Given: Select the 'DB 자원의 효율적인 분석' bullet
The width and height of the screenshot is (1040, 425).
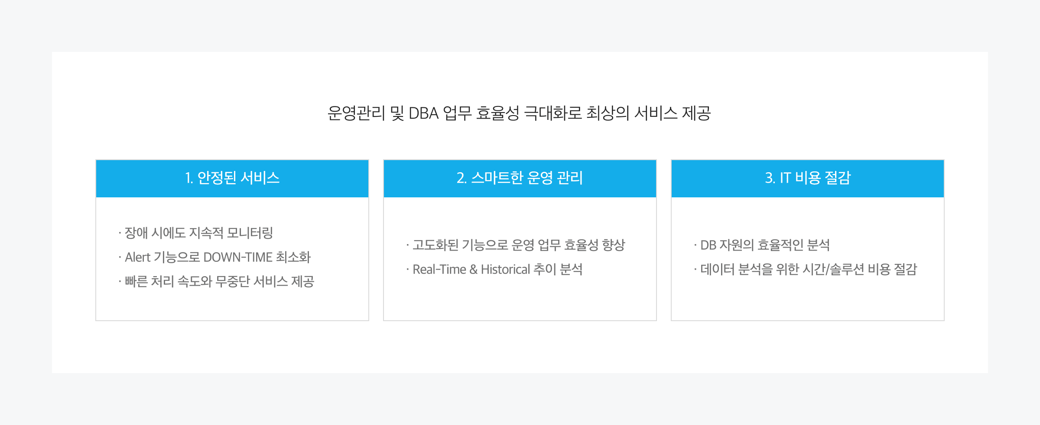Looking at the screenshot, I should [x=765, y=245].
